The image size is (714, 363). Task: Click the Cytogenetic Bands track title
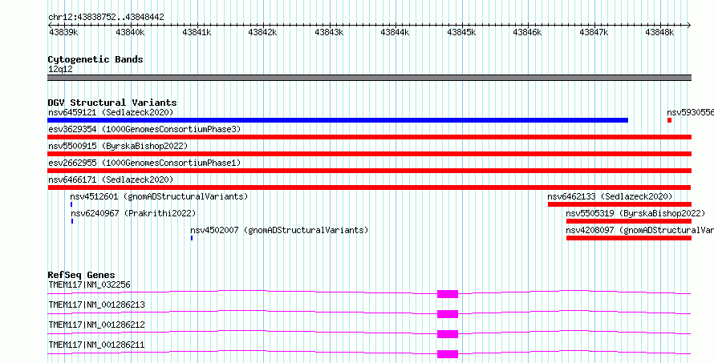point(95,59)
